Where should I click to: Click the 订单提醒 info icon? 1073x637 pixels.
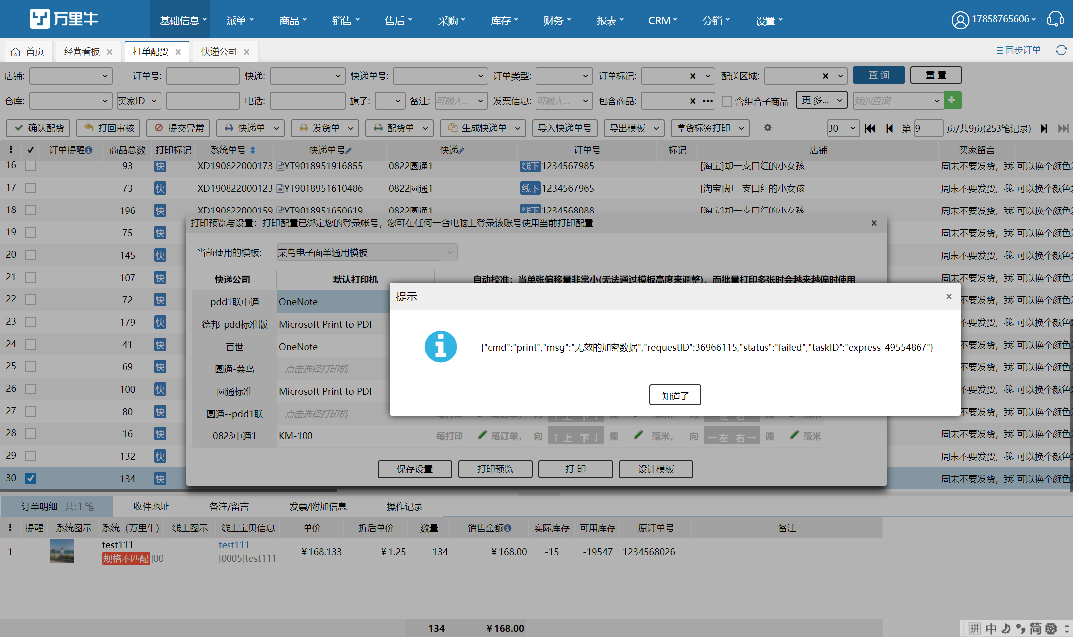[x=89, y=150]
